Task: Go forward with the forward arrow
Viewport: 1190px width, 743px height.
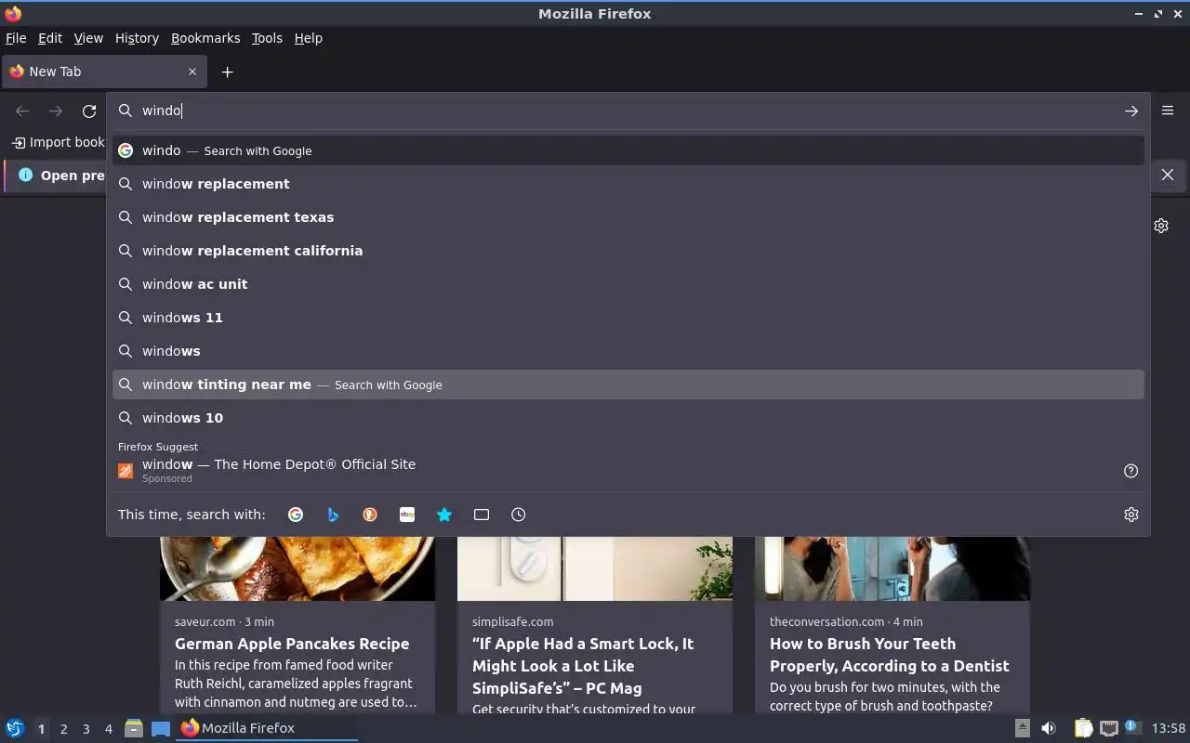Action: pyautogui.click(x=56, y=111)
